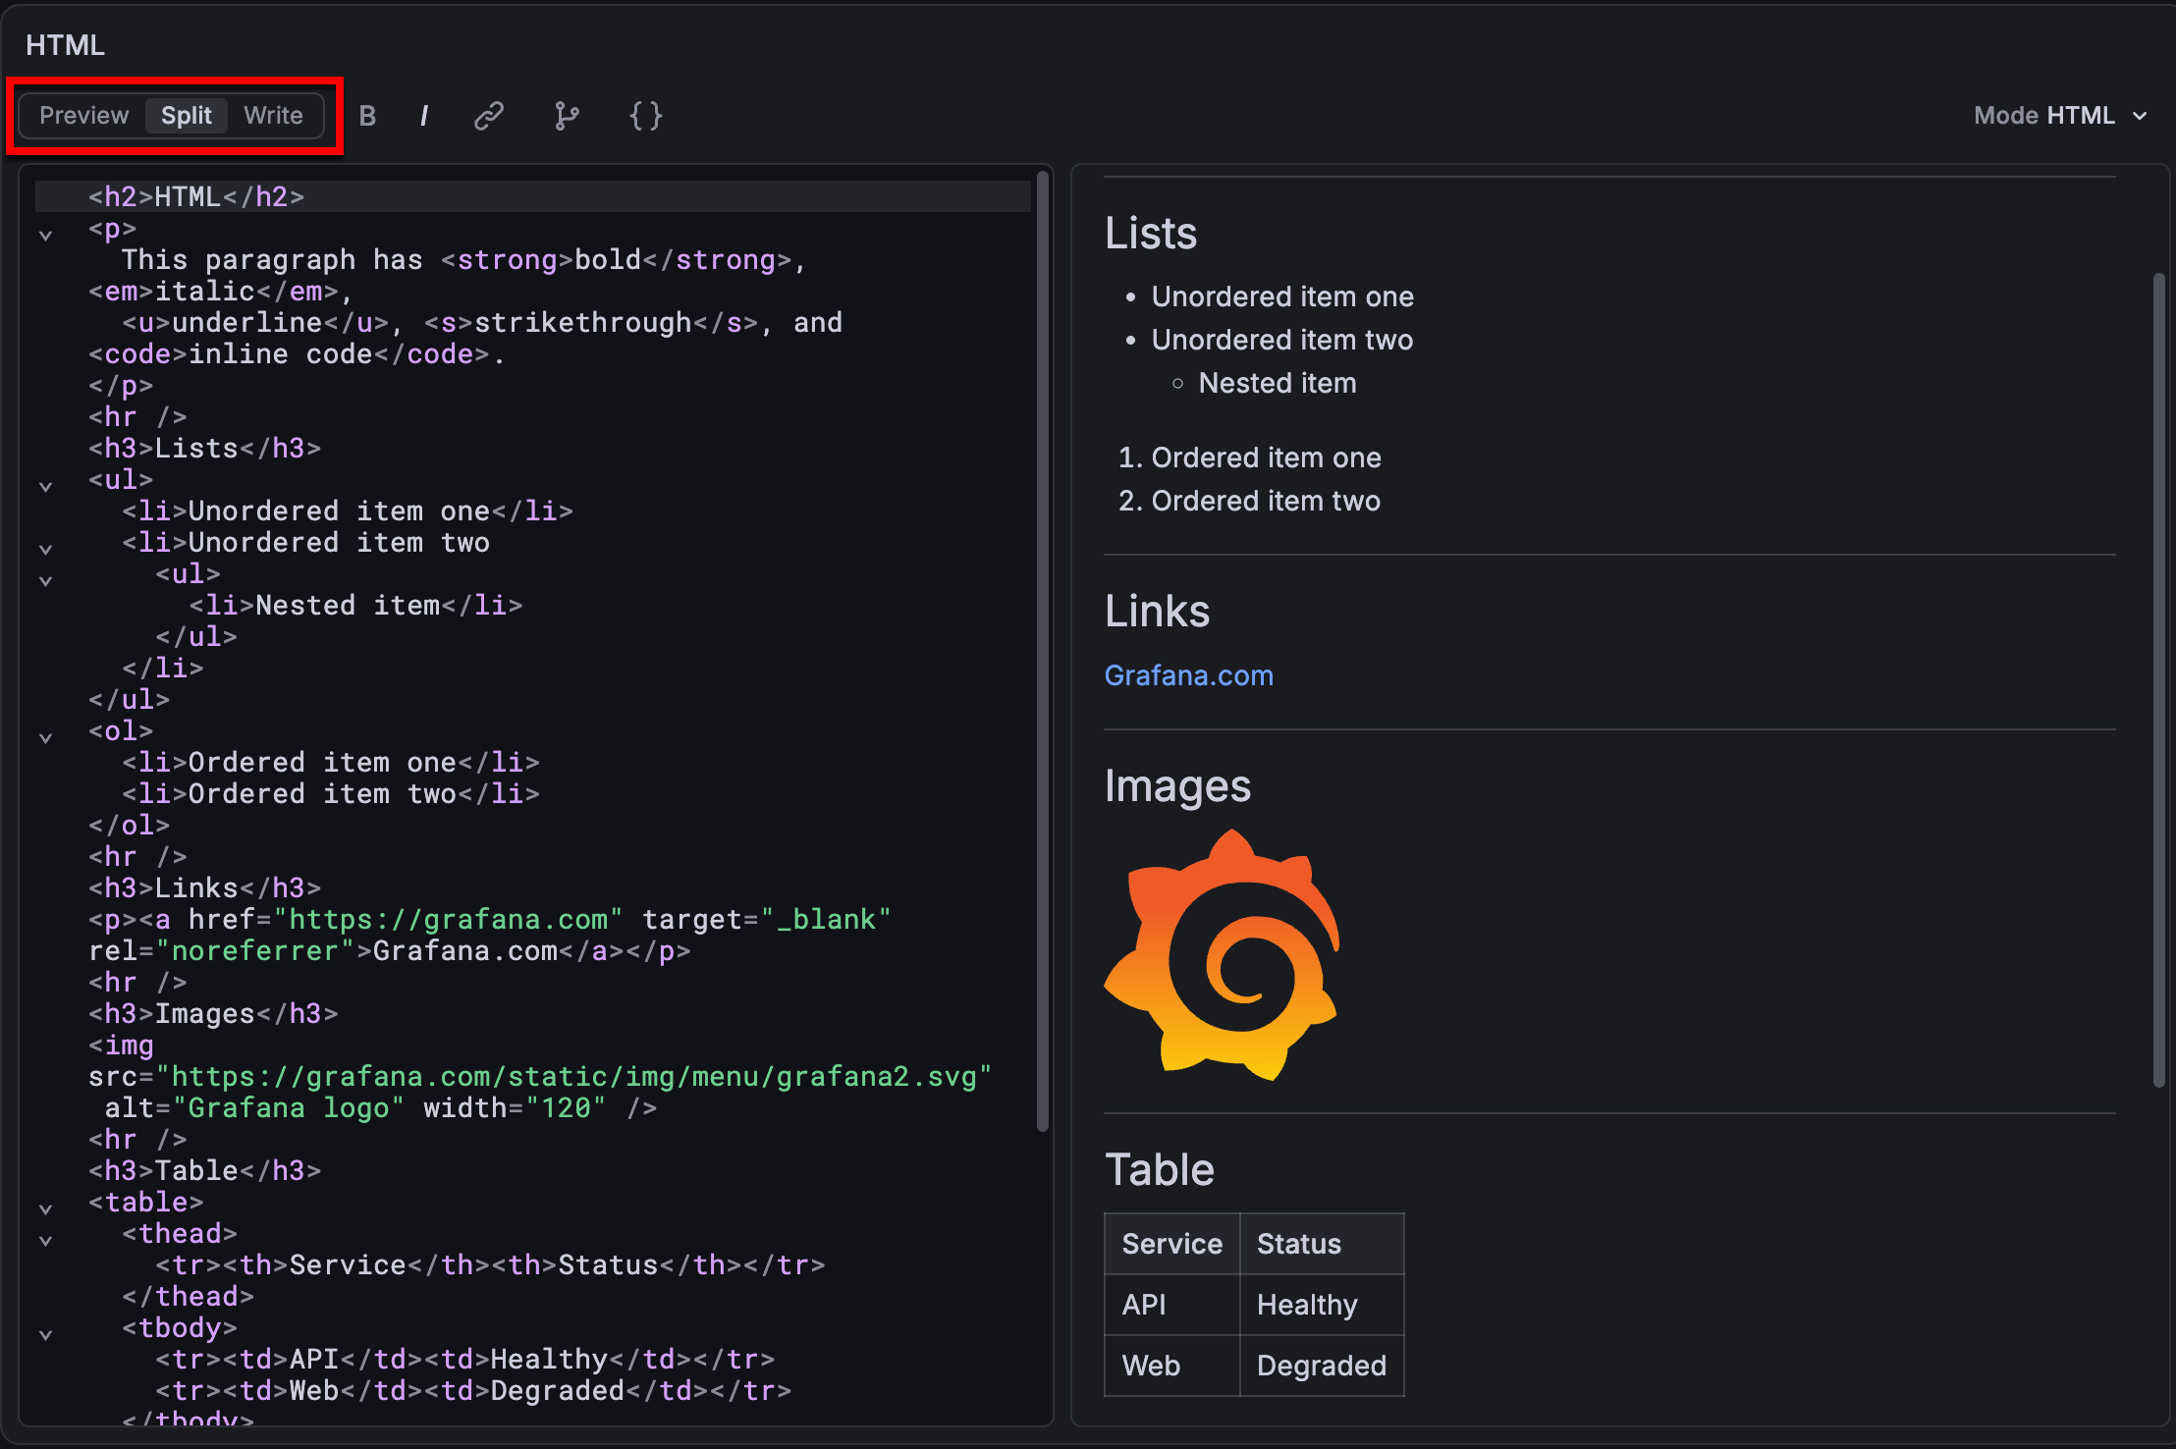Click the 'Status' table header
This screenshot has height=1449, width=2176.
[x=1322, y=1244]
